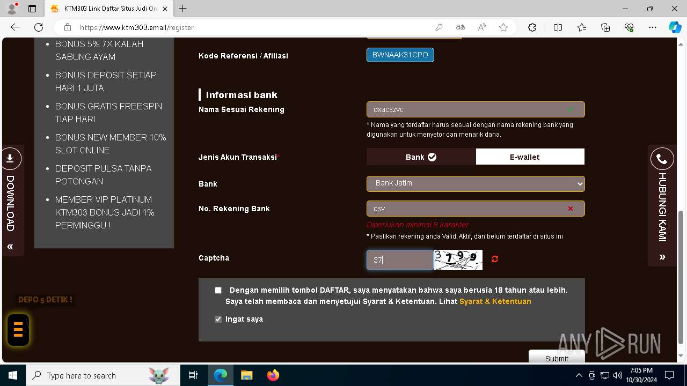View site information lock icon
687x386 pixels.
point(68,27)
